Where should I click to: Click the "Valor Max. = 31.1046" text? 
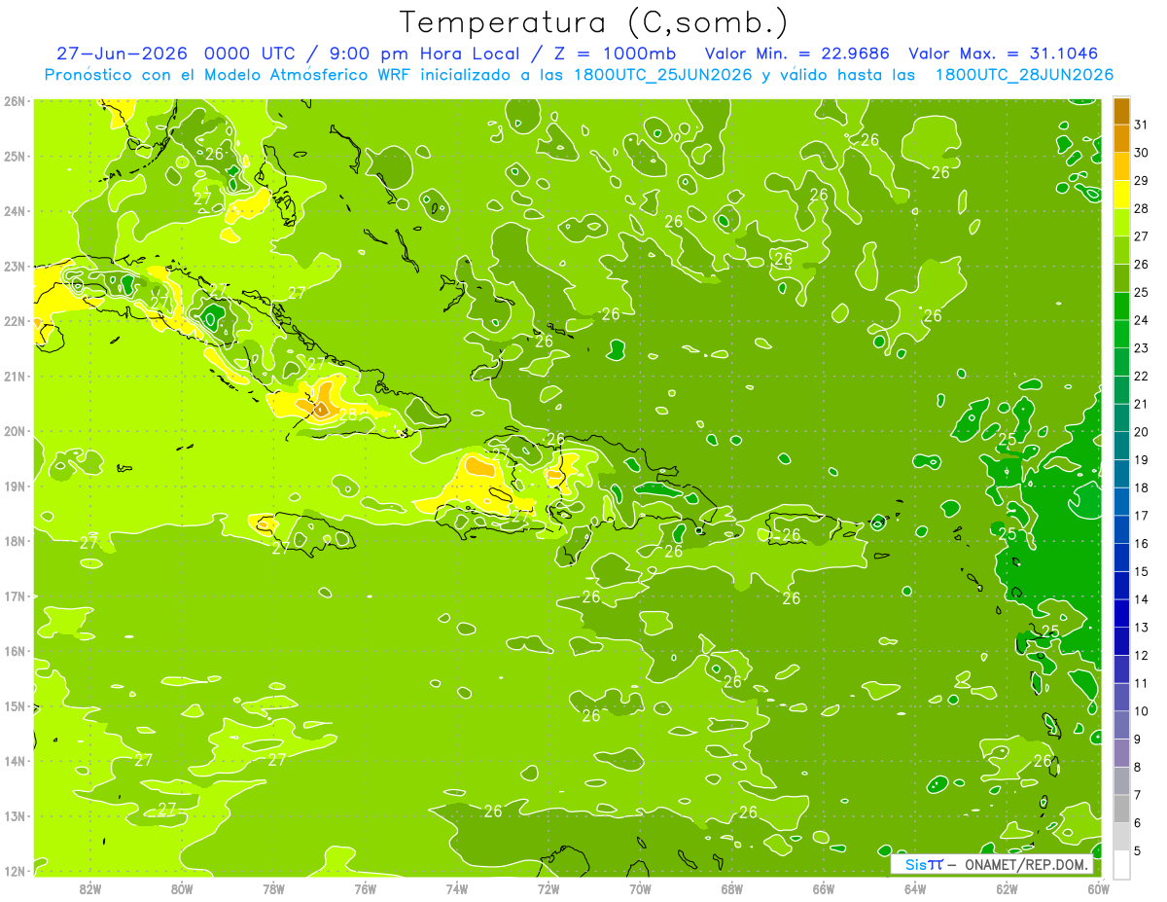pyautogui.click(x=1004, y=54)
